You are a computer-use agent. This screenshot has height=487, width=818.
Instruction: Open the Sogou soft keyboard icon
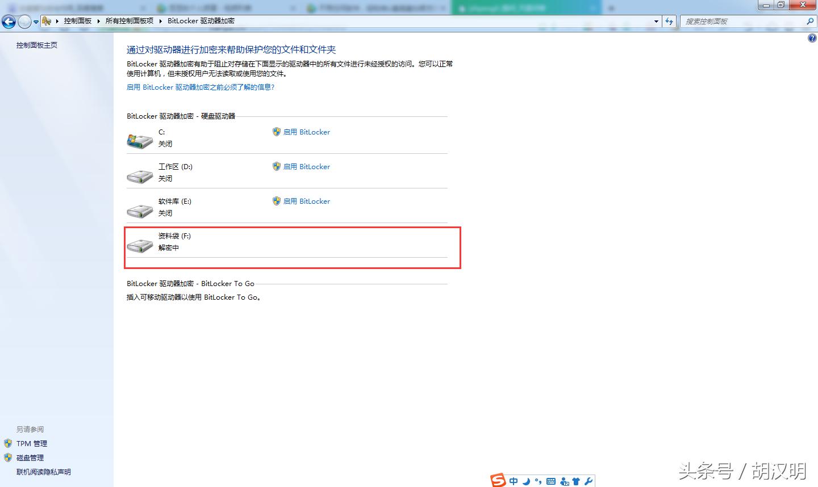pyautogui.click(x=550, y=481)
